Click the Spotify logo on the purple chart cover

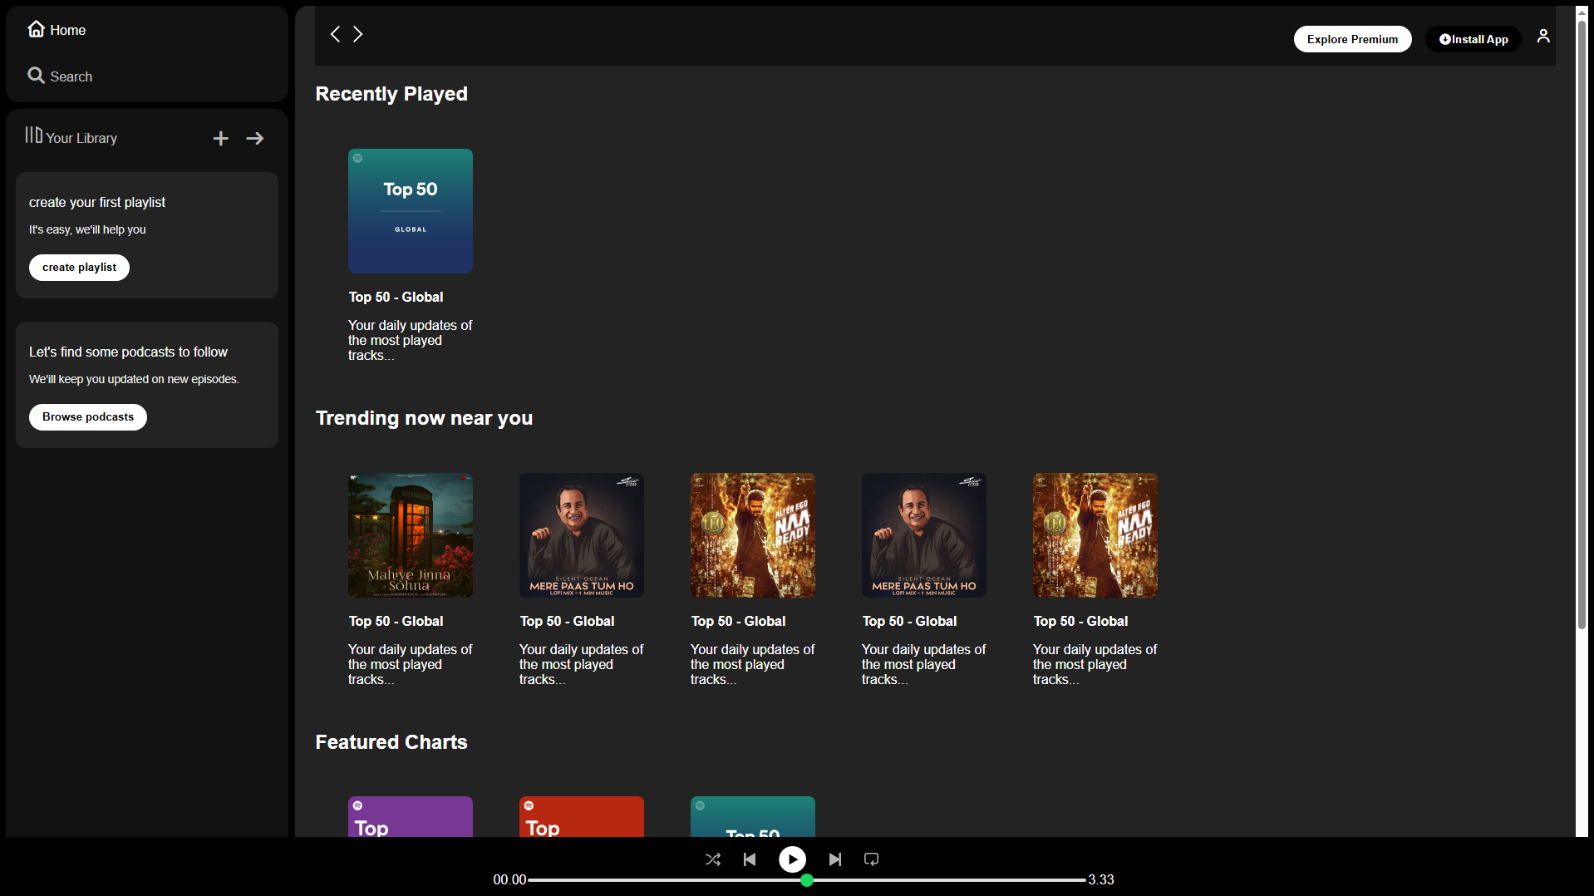[357, 805]
